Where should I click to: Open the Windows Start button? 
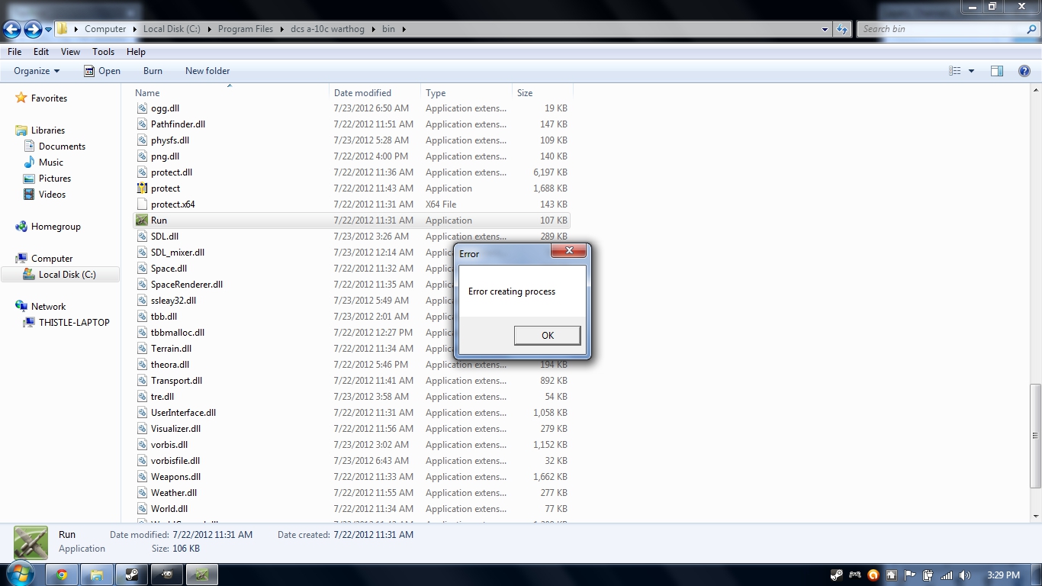point(18,575)
